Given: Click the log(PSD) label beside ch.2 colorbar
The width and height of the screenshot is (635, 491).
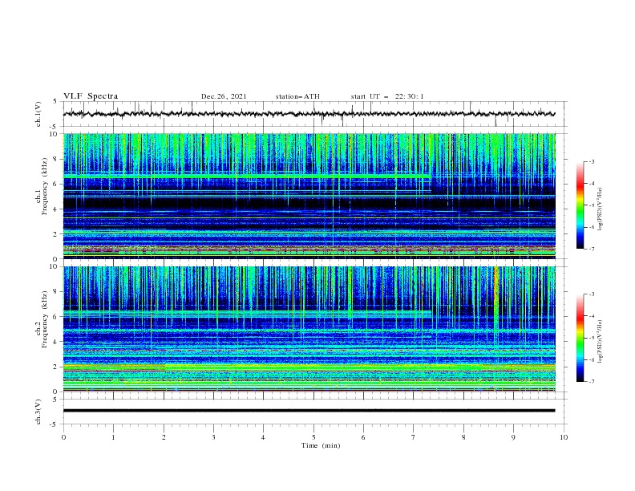Looking at the screenshot, I should click(601, 342).
